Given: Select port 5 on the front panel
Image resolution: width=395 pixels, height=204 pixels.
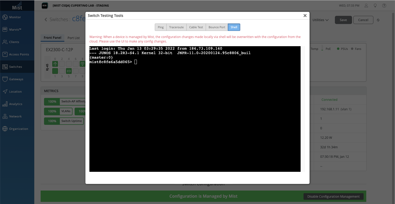Looking at the screenshot, I should 69,71.
